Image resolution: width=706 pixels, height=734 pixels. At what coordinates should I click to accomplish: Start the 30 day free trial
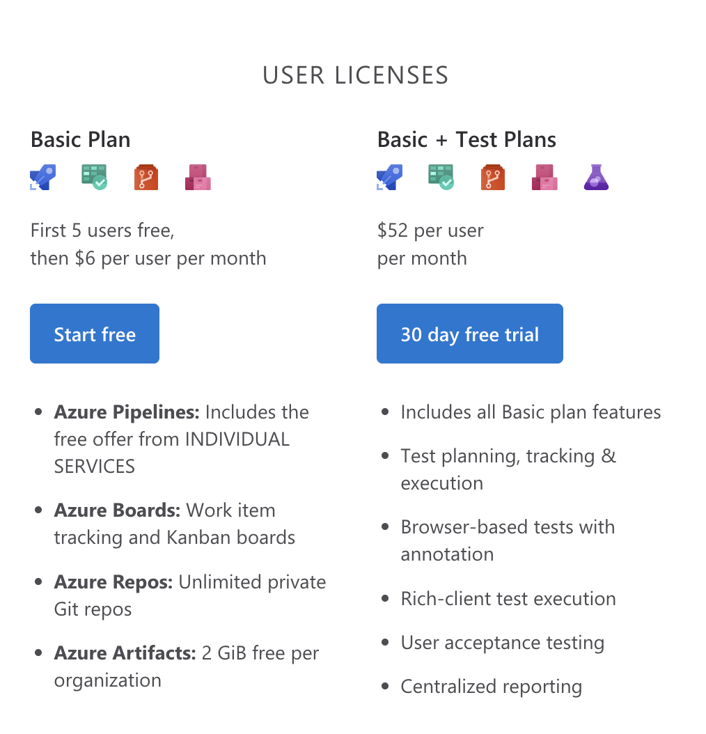(470, 334)
